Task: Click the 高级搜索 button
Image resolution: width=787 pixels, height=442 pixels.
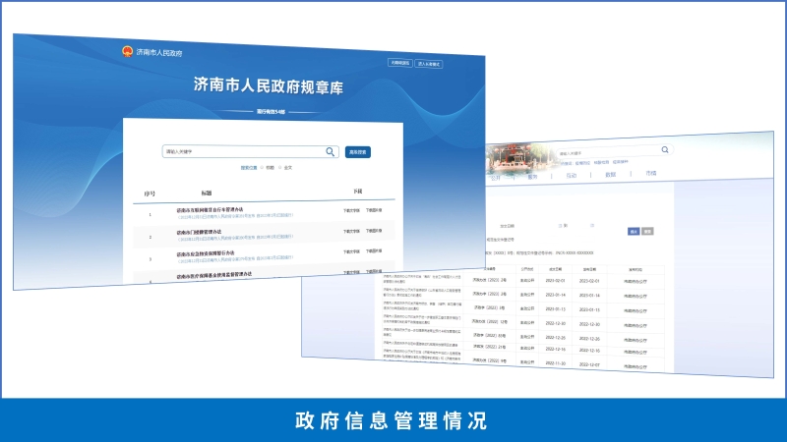Action: [x=357, y=152]
